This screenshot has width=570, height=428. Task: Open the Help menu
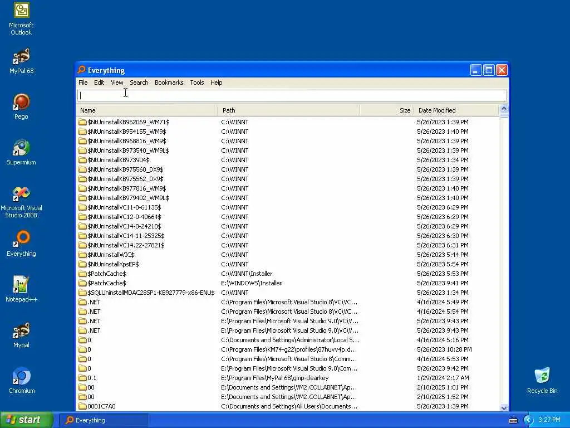tap(217, 82)
